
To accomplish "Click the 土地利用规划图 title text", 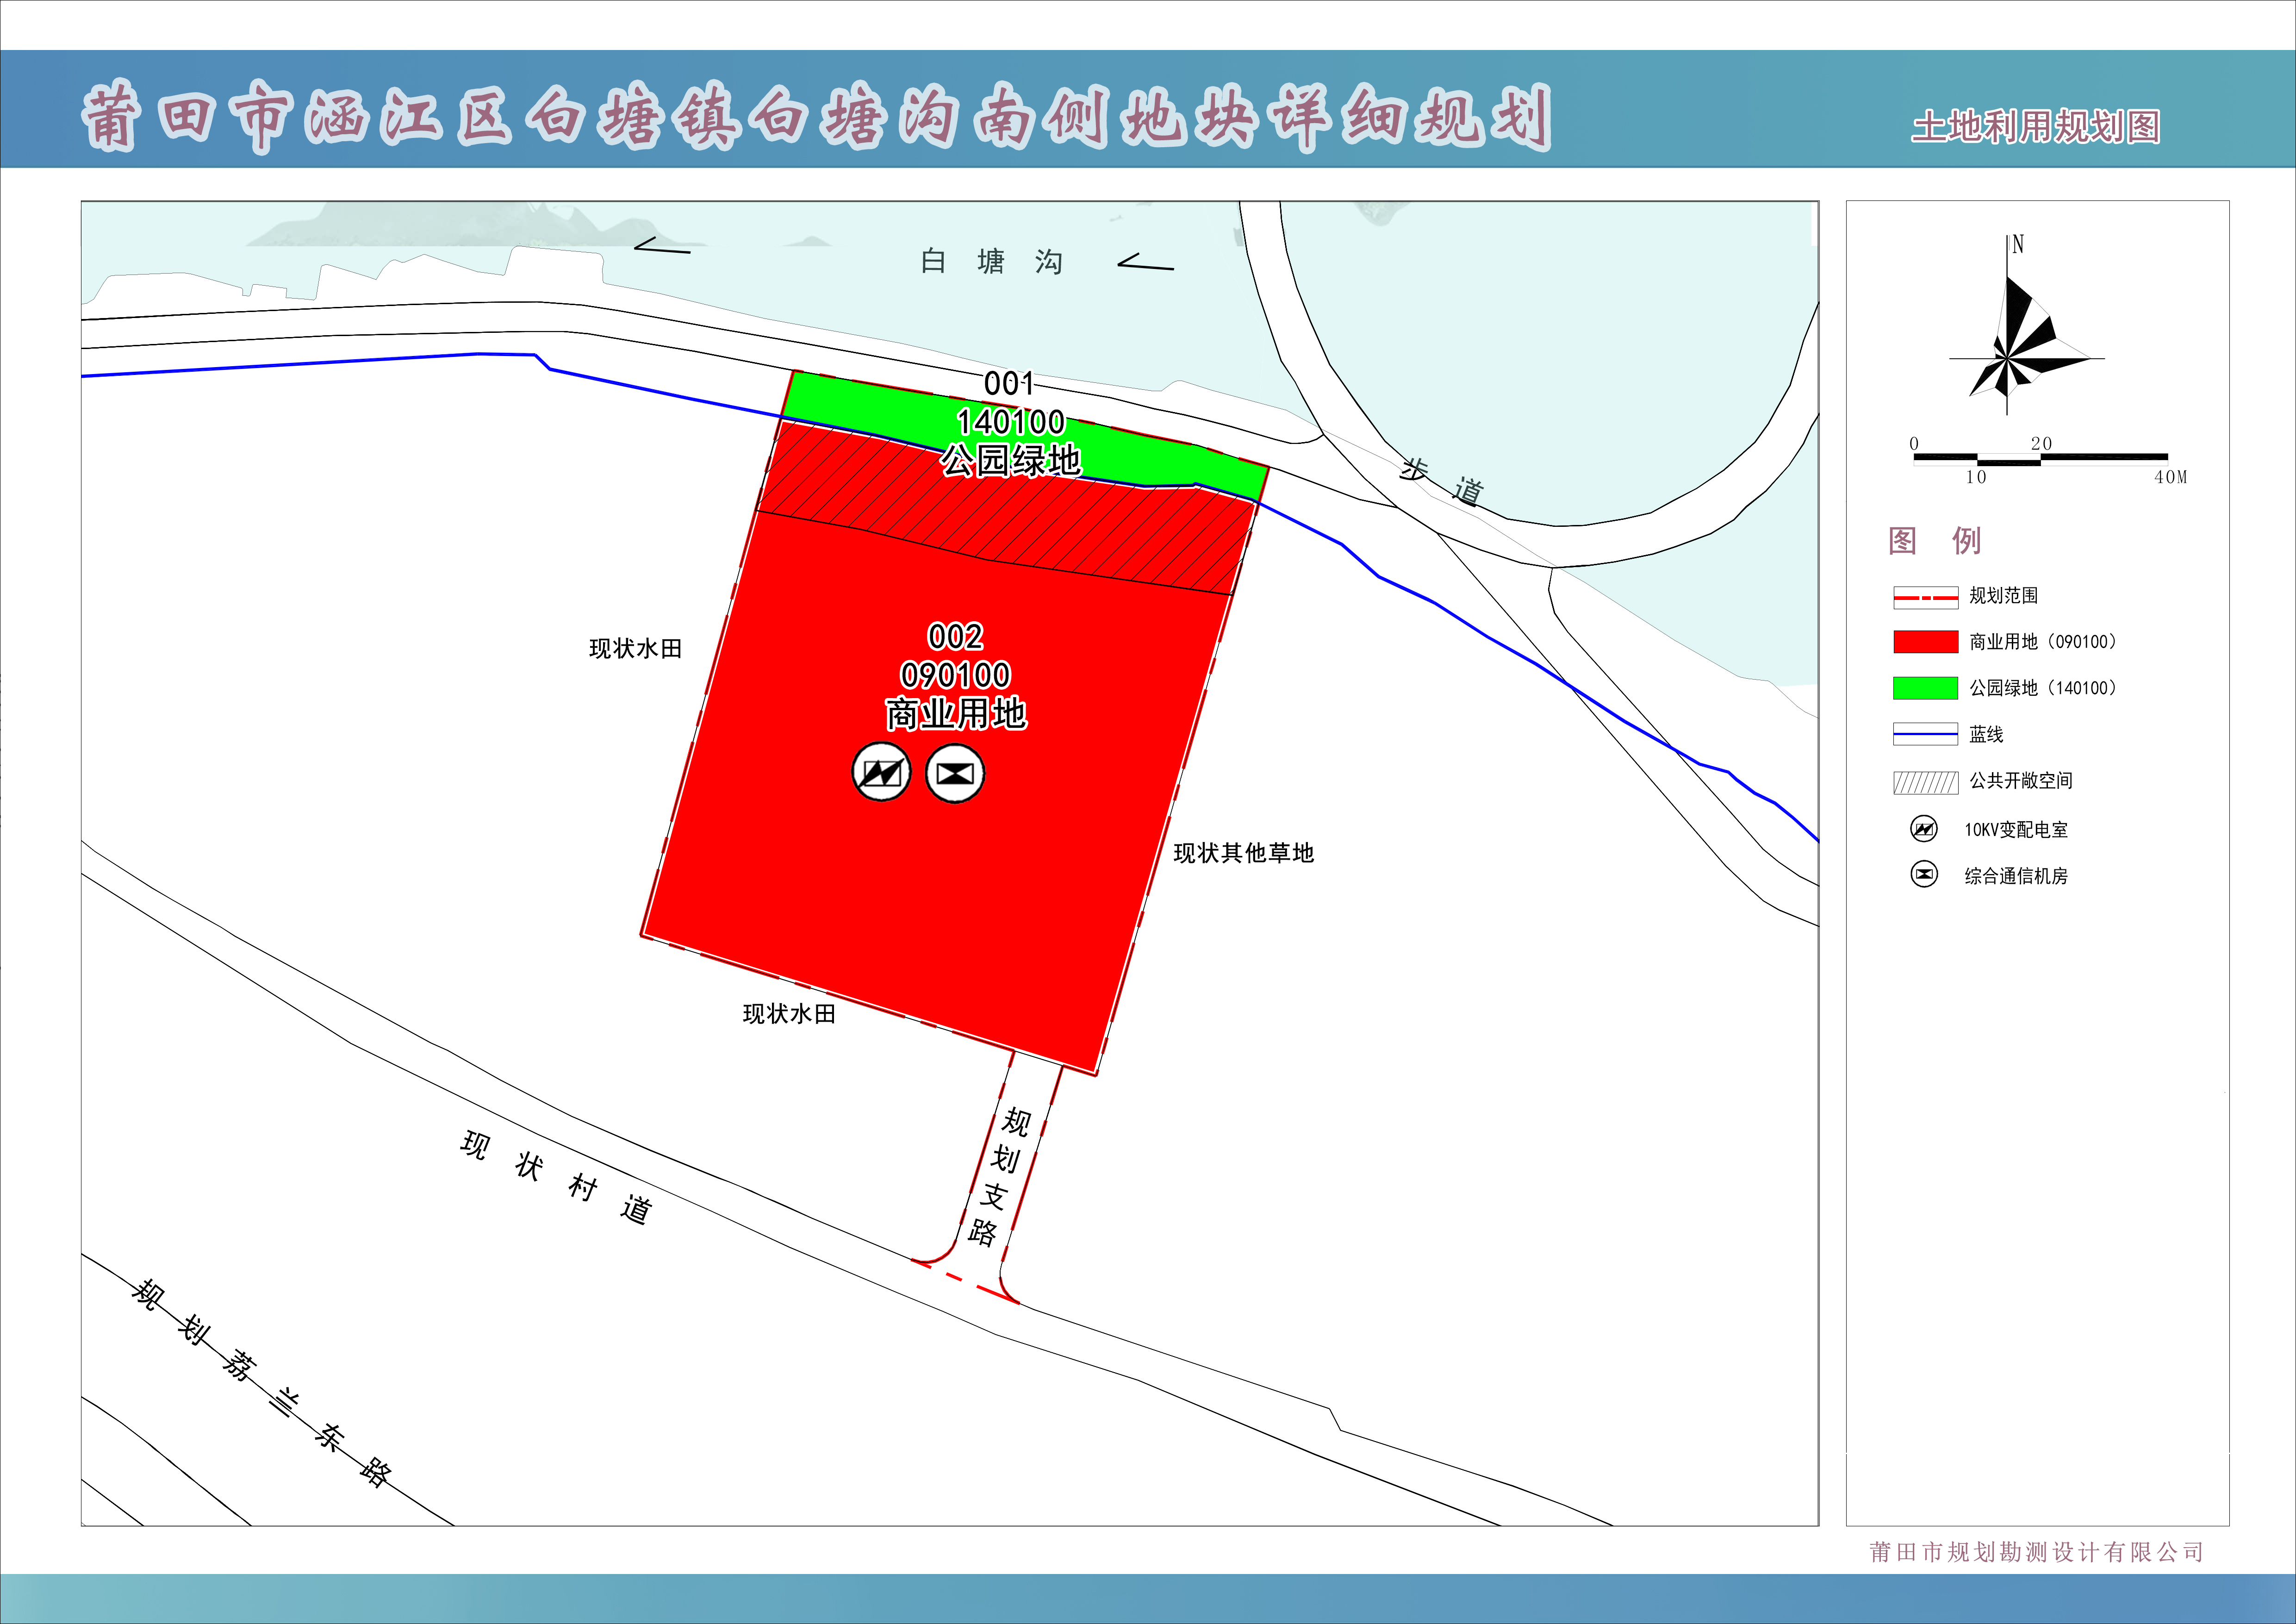I will (2035, 127).
